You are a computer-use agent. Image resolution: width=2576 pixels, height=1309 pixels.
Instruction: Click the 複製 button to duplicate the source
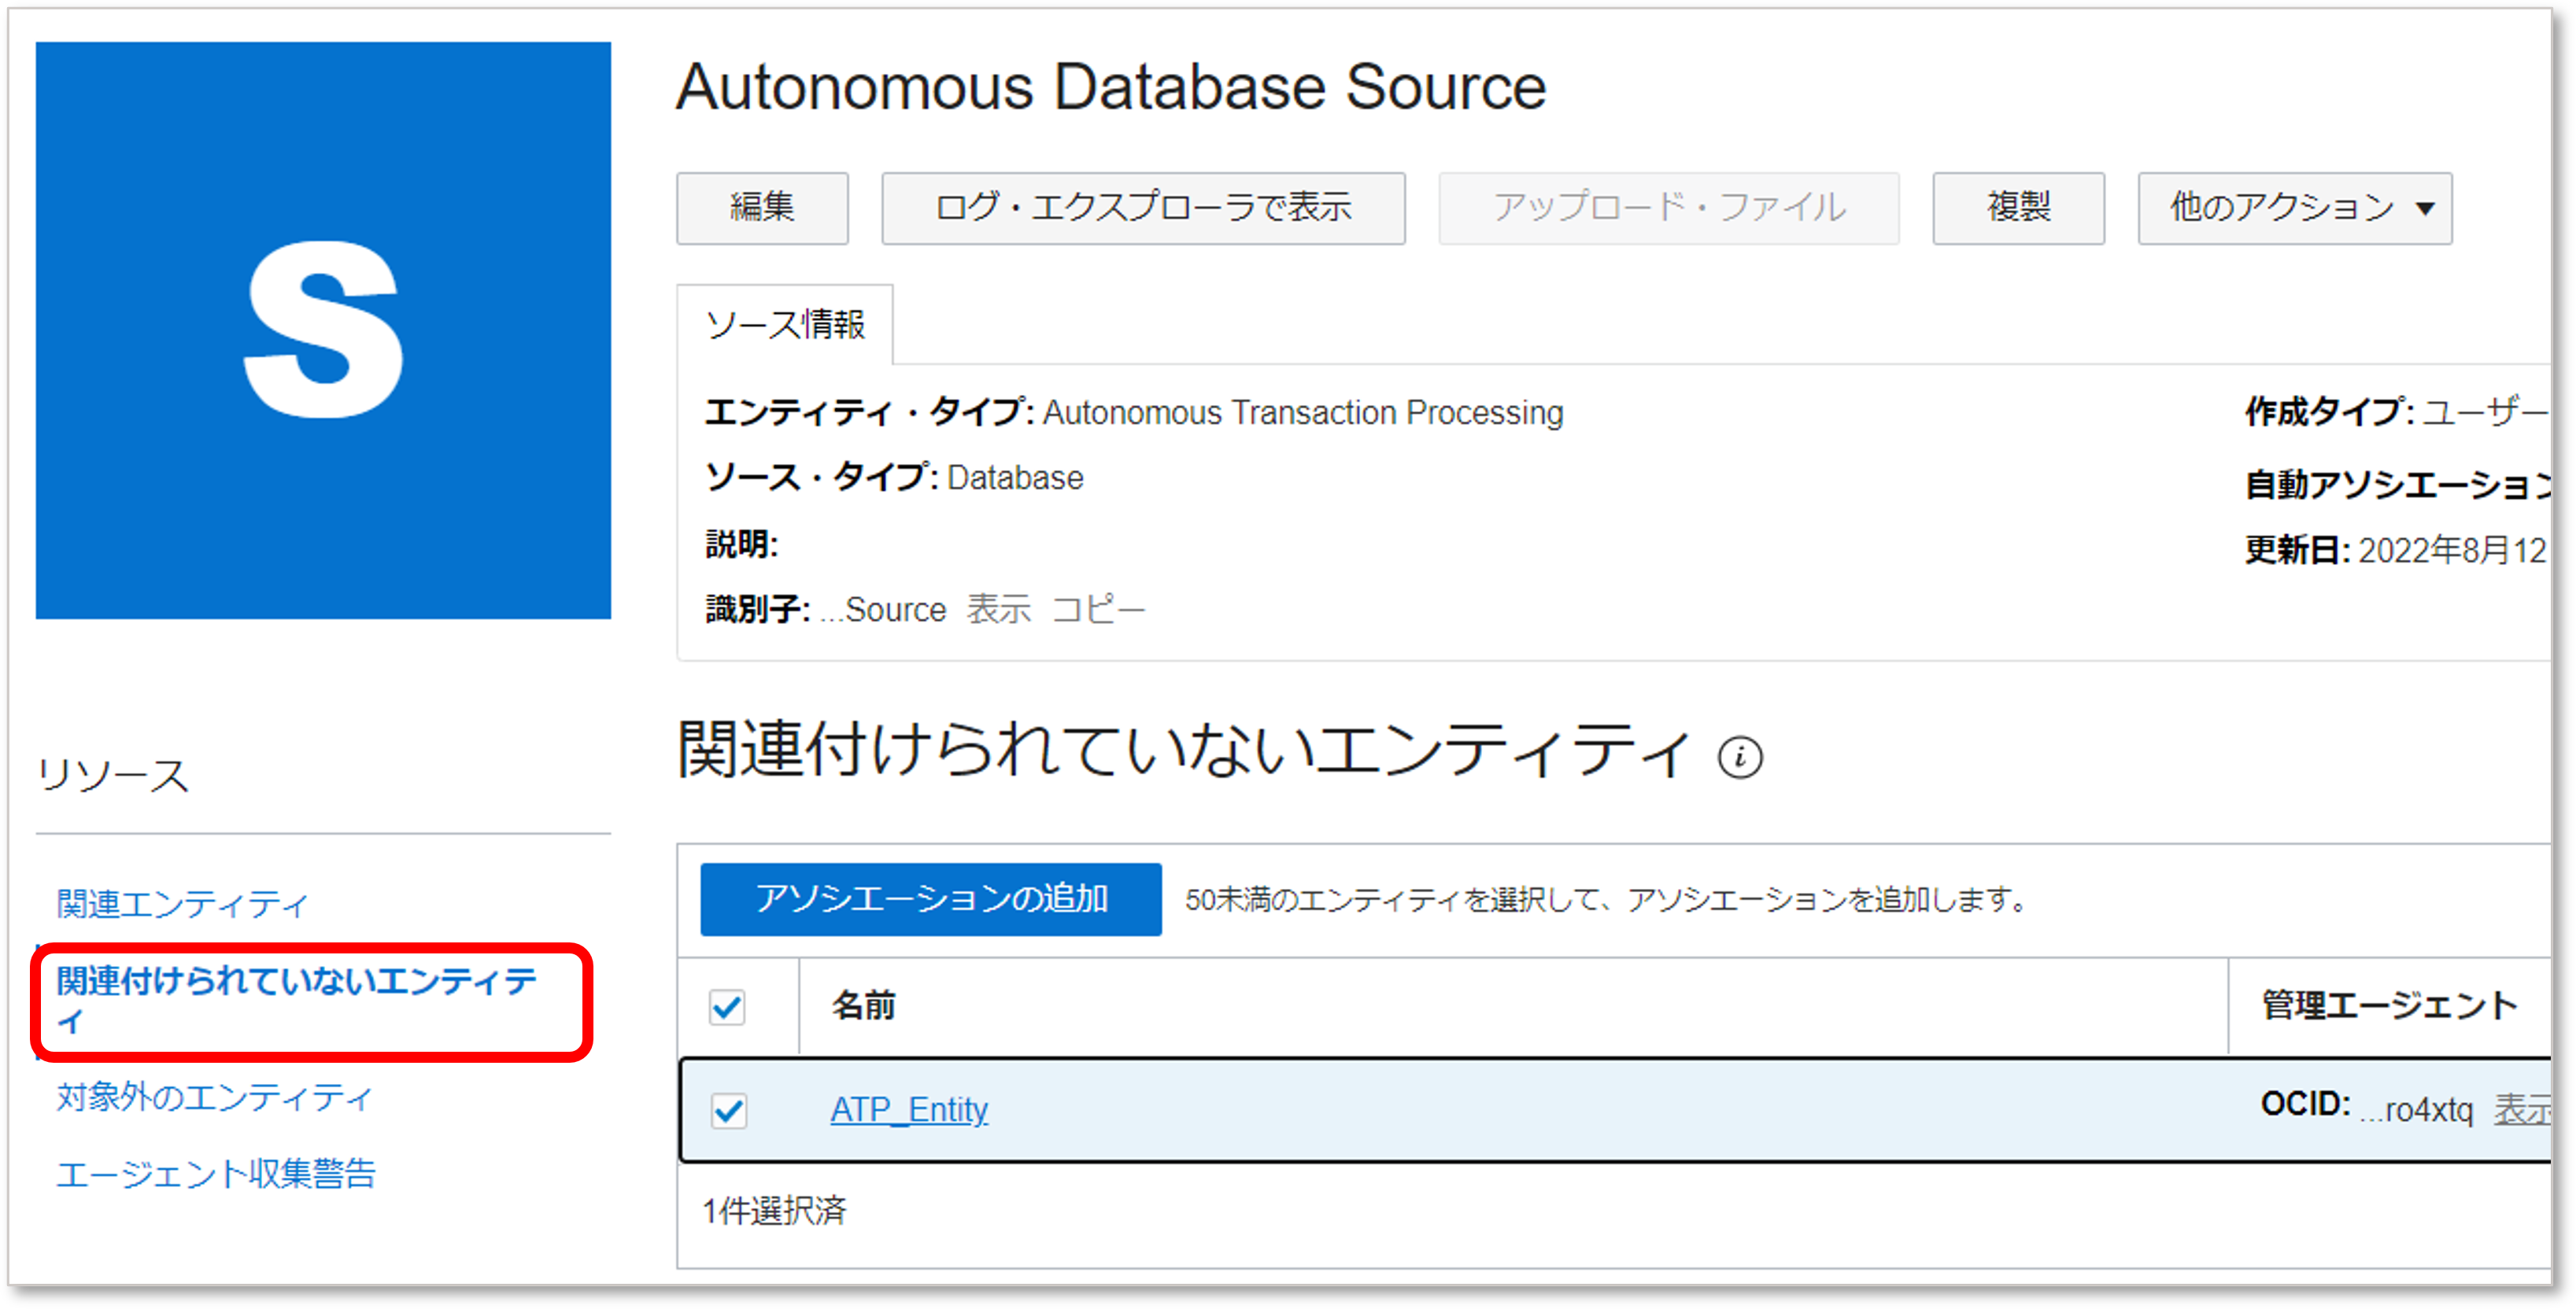pos(2017,208)
